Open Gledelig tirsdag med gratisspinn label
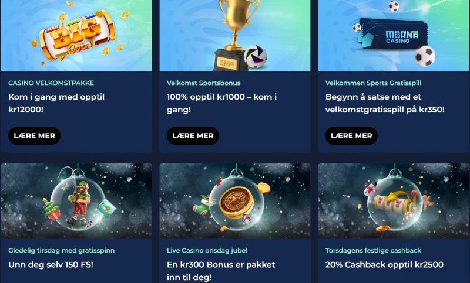This screenshot has height=283, width=470. coord(62,250)
